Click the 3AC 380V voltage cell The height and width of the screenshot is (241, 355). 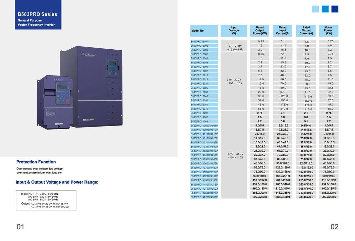pyautogui.click(x=234, y=155)
